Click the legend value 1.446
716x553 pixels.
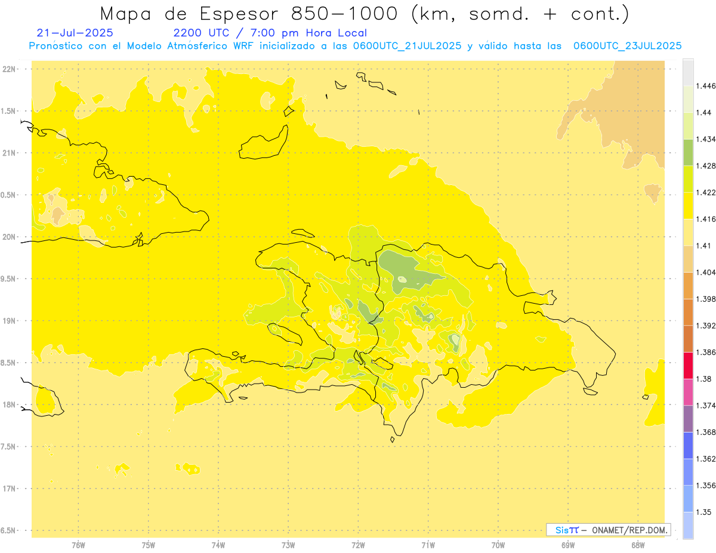click(x=706, y=86)
